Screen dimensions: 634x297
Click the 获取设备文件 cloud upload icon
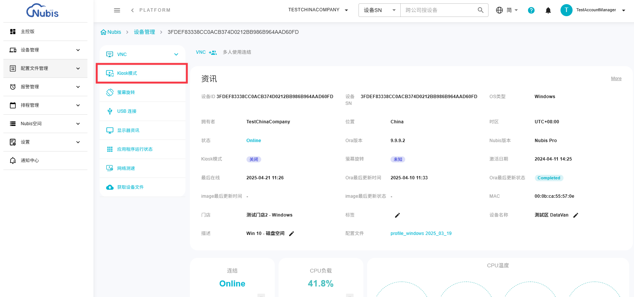pos(110,187)
